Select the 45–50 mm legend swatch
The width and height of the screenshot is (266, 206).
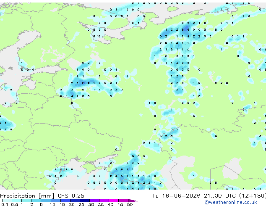[x=123, y=201]
